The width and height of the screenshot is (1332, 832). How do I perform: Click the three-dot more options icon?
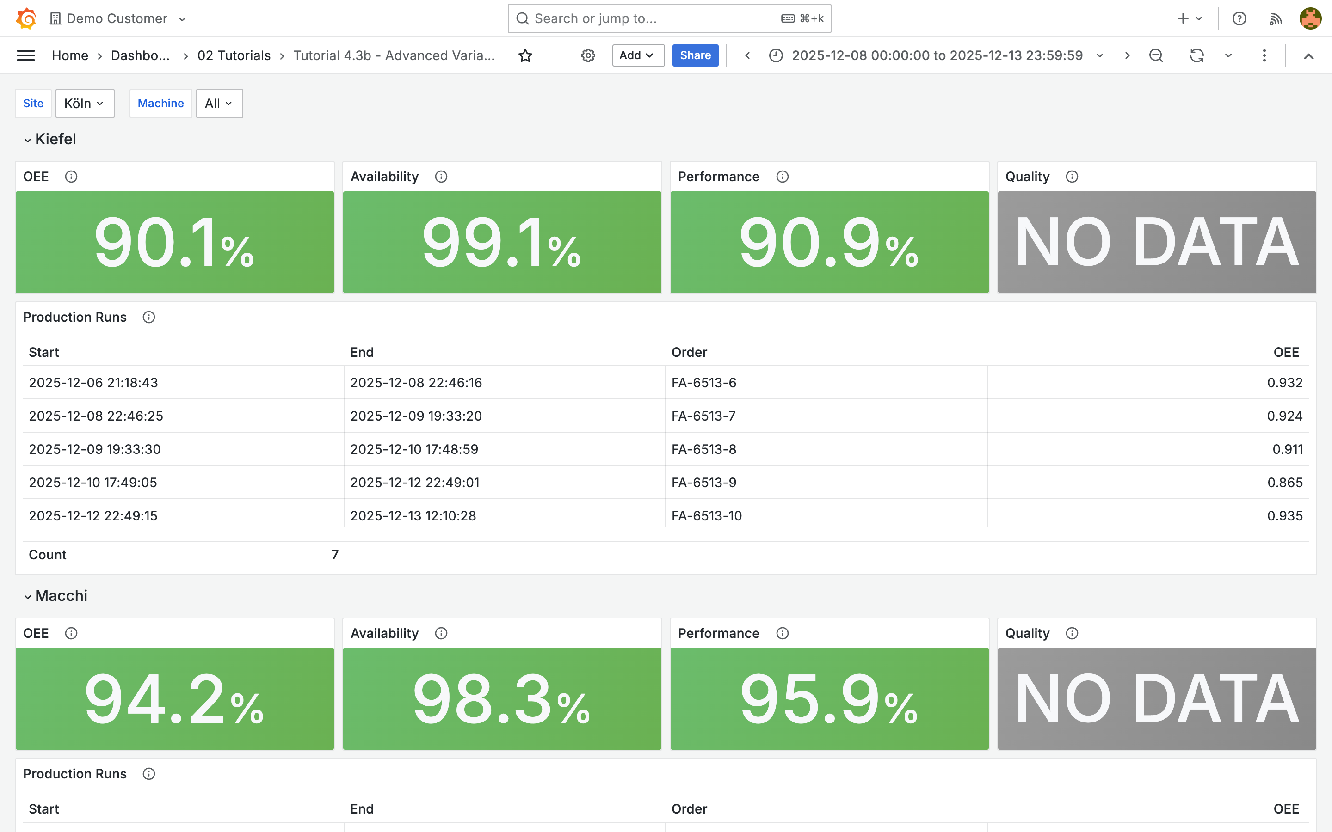tap(1264, 55)
